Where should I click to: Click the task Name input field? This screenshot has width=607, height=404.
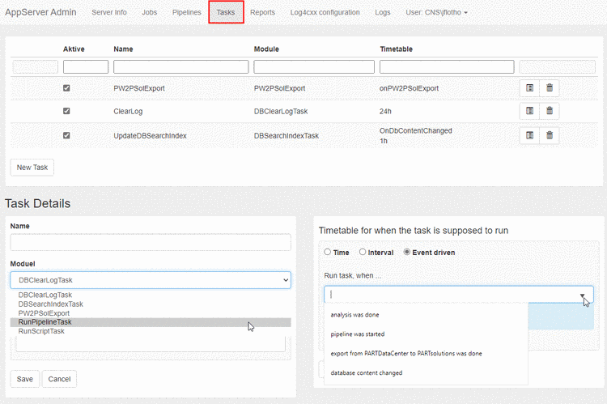(151, 243)
